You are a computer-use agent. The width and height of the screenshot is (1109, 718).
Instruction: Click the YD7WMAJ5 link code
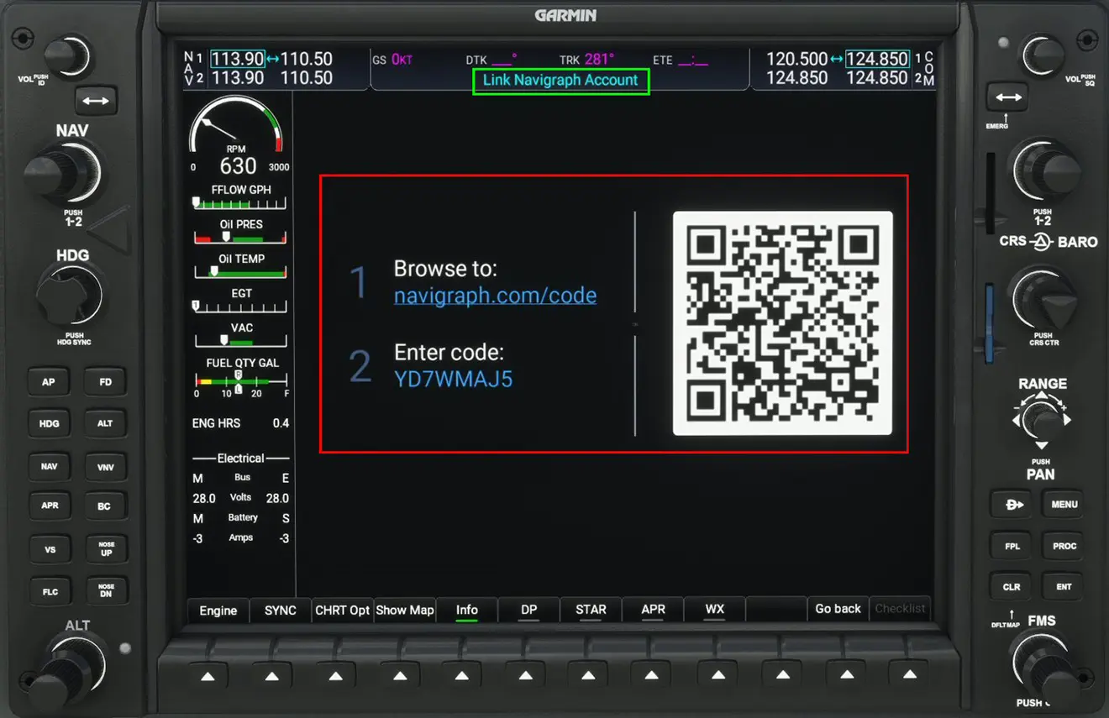453,379
